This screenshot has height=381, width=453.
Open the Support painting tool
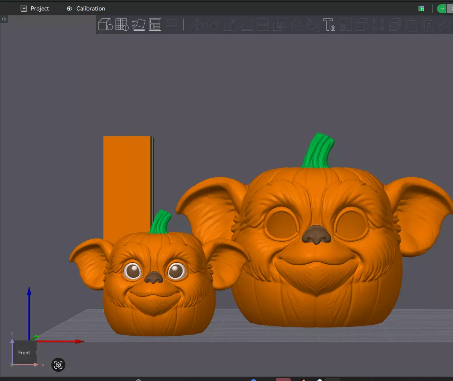[296, 25]
